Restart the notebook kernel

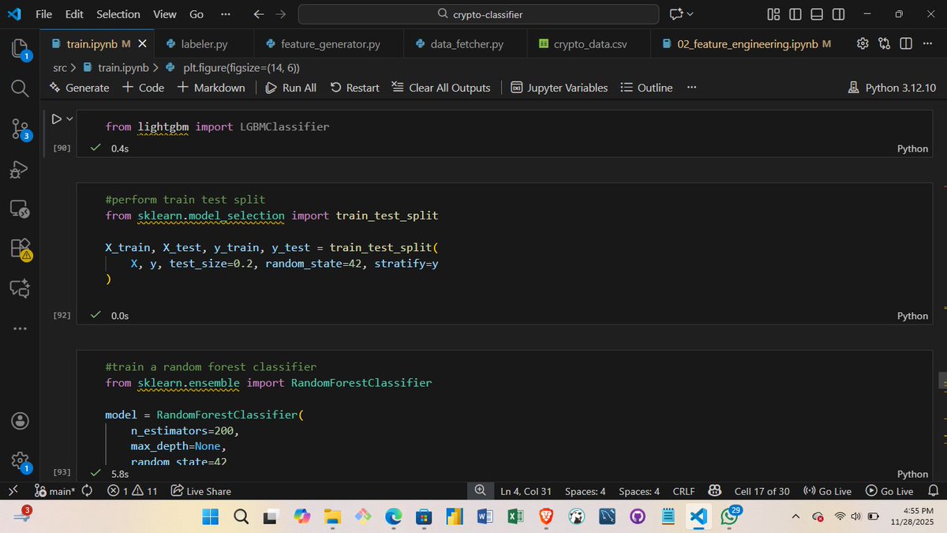[354, 88]
